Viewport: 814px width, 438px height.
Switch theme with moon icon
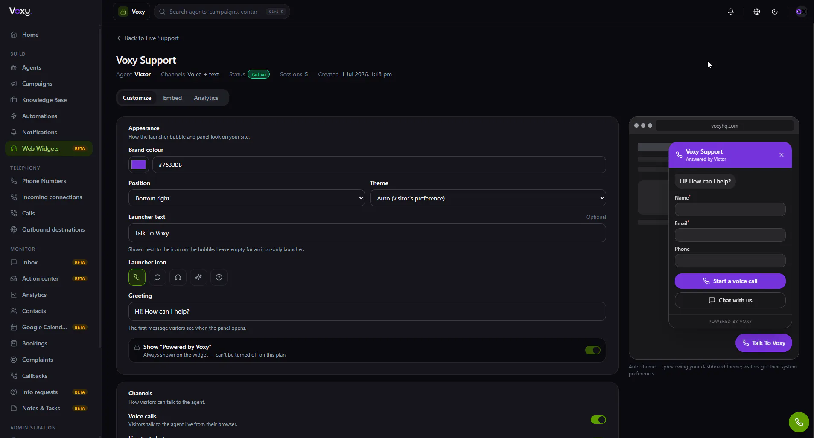775,12
